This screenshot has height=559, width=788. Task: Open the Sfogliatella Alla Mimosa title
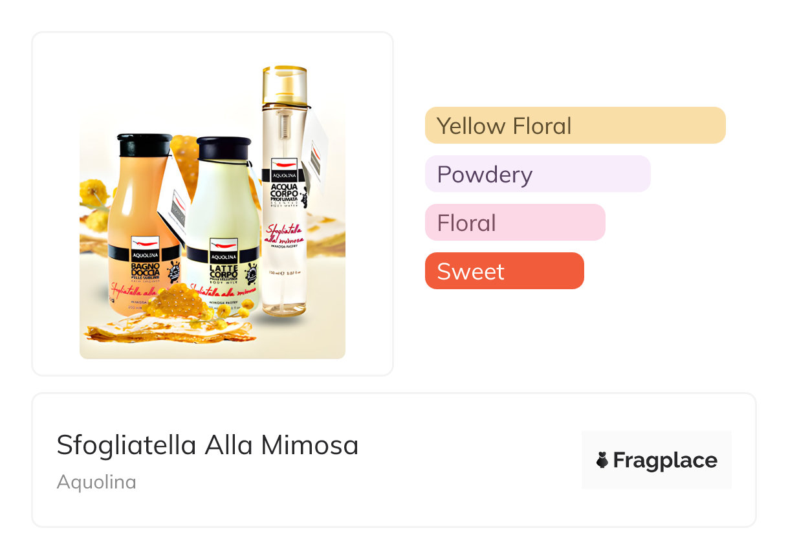pos(207,445)
